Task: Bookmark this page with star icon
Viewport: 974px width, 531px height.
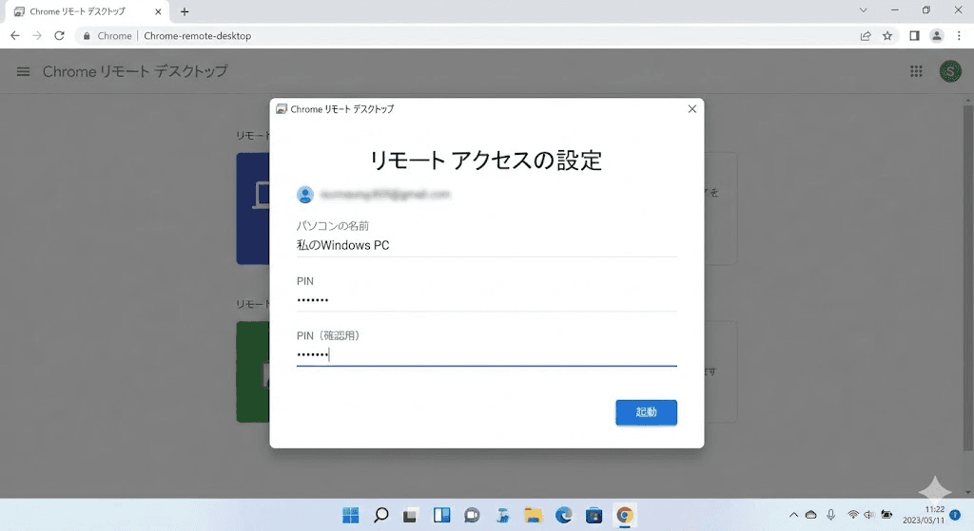Action: pyautogui.click(x=887, y=36)
